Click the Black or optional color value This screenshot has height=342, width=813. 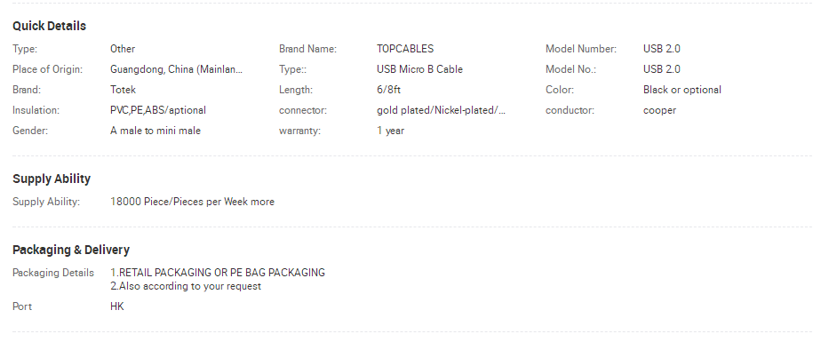pyautogui.click(x=681, y=90)
